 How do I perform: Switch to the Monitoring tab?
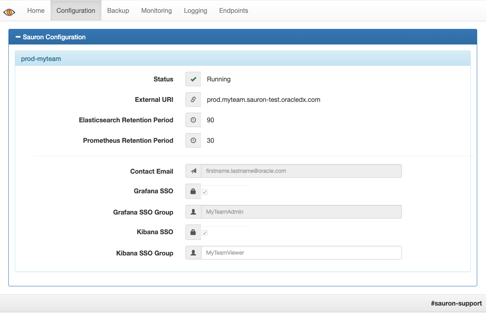click(156, 11)
